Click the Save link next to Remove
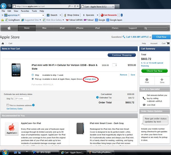Image resolution: width=171 pixels, height=155 pixels. coord(133,75)
